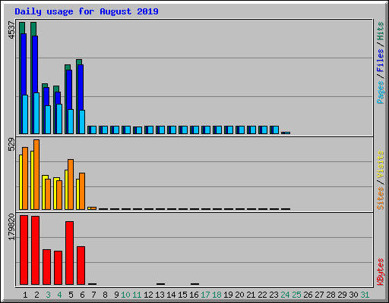Screen dimensions: 389x303
Task: Select day 28 on the x-axis
Action: click(x=330, y=295)
